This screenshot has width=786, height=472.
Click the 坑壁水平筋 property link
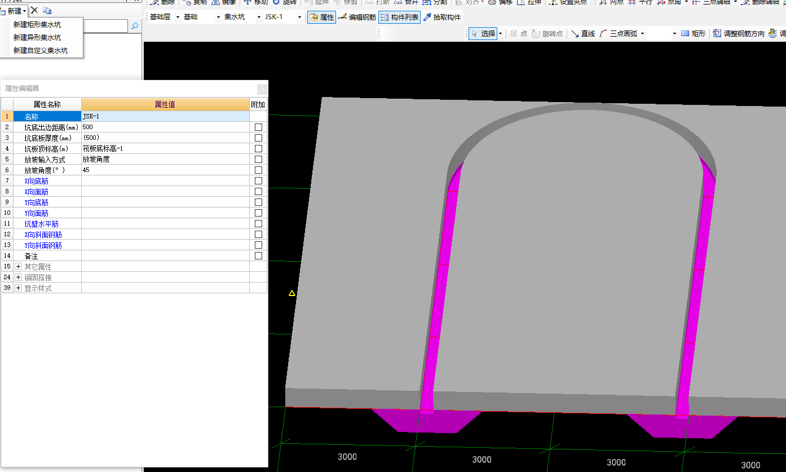[41, 224]
